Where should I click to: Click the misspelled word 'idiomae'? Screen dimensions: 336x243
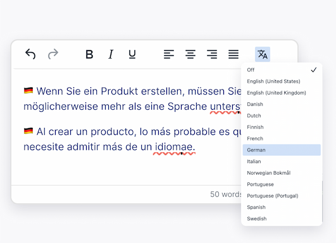pos(174,147)
